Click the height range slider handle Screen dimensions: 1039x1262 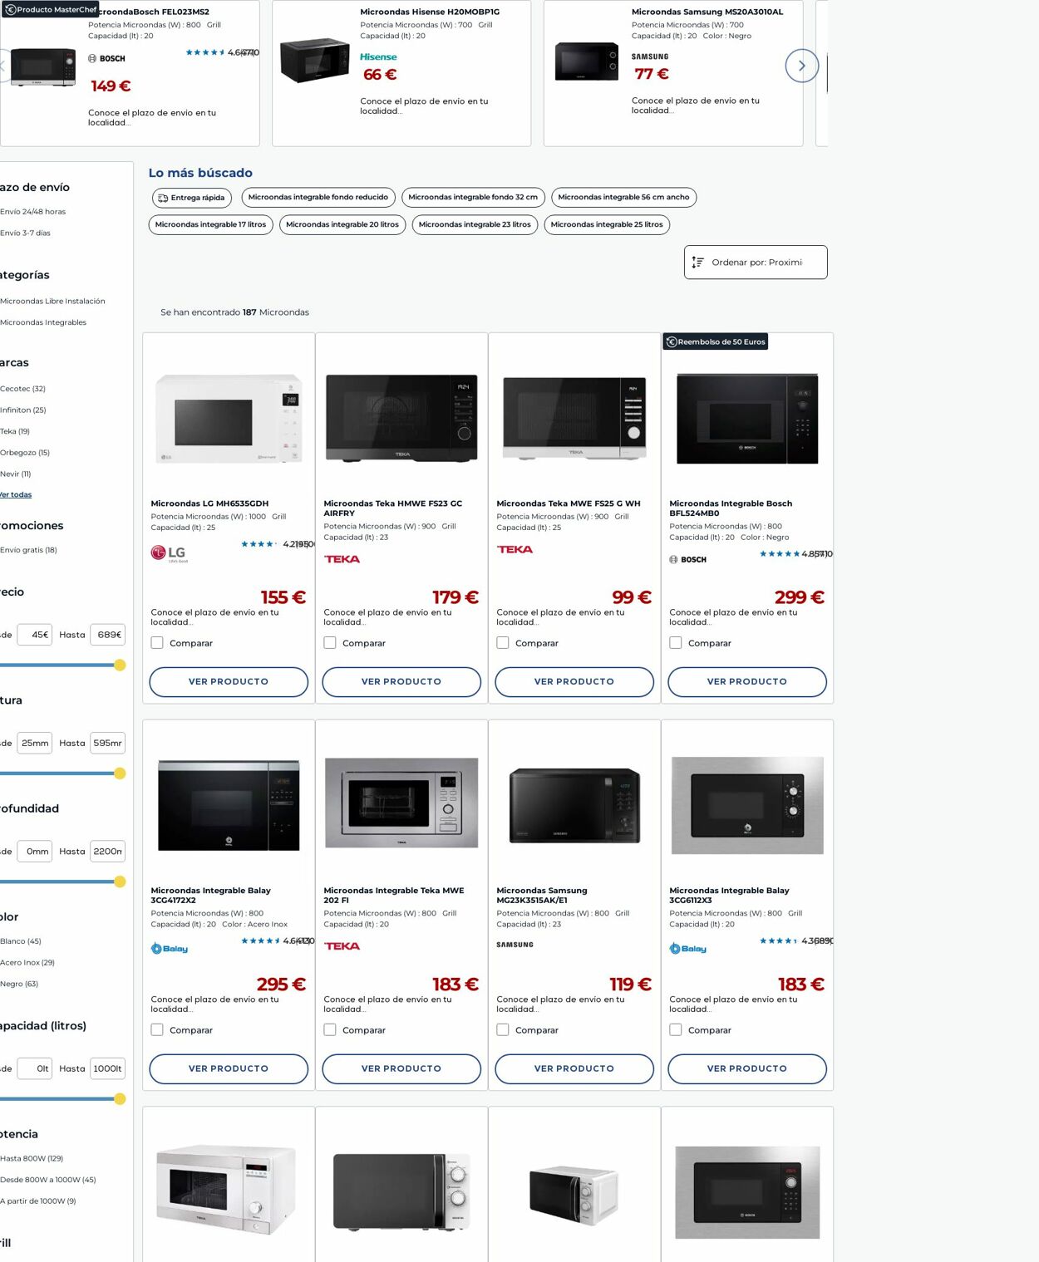pos(120,773)
